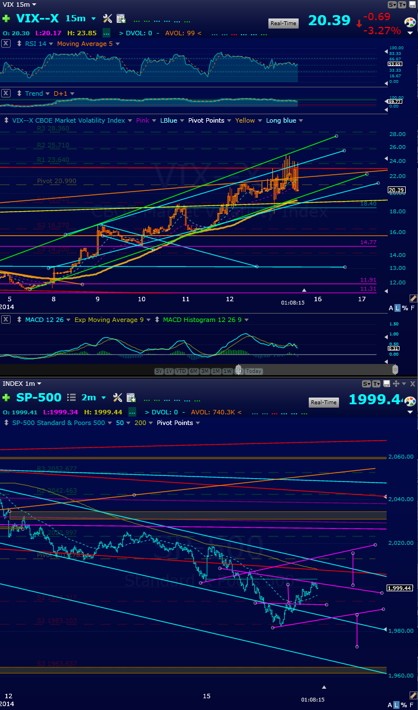This screenshot has height=710, width=418.
Task: Select the 5Y time range
Action: (x=160, y=371)
